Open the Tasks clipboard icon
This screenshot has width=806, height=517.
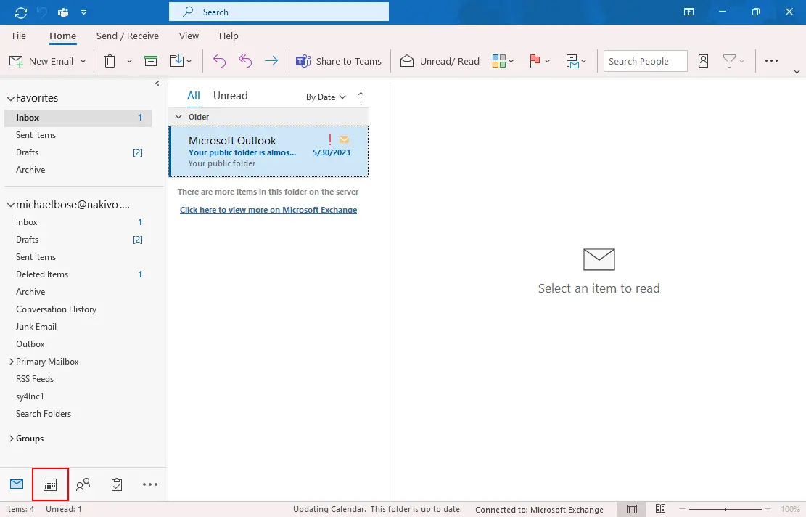coord(117,484)
